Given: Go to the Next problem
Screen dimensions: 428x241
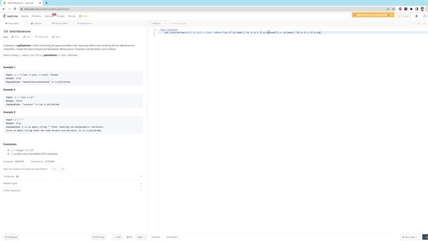Looking at the screenshot, I should point(141,237).
